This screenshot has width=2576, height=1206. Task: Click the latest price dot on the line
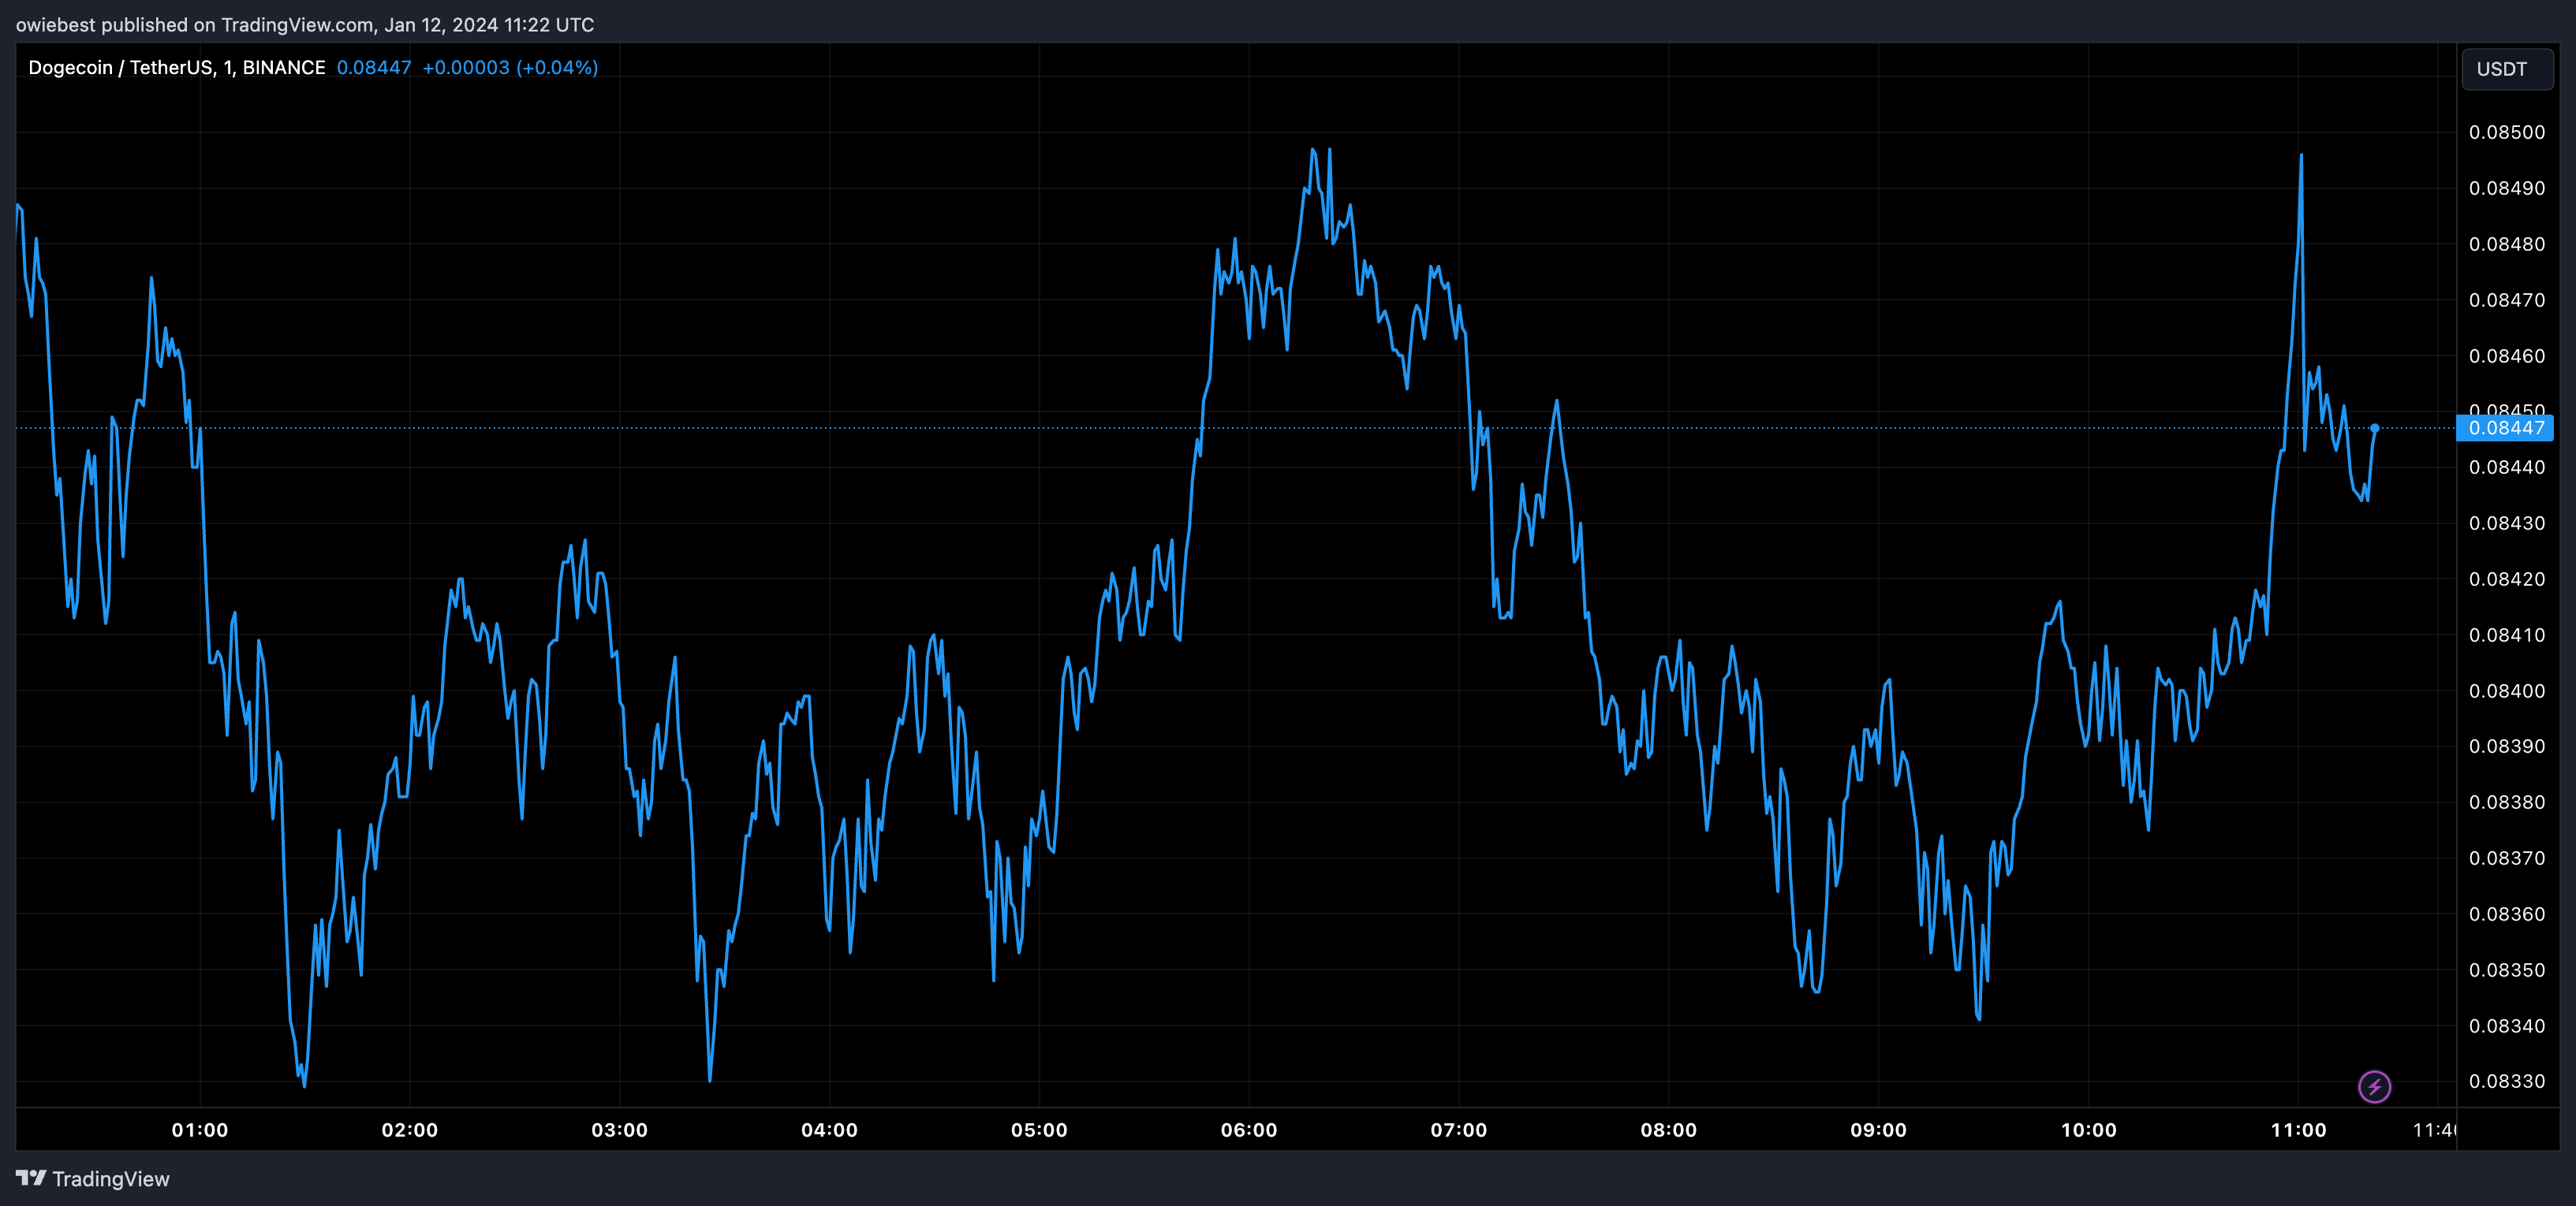click(x=2375, y=428)
